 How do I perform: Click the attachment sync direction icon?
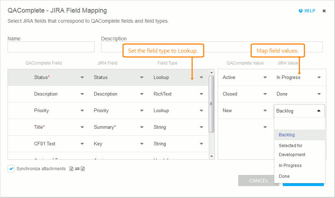pyautogui.click(x=77, y=169)
